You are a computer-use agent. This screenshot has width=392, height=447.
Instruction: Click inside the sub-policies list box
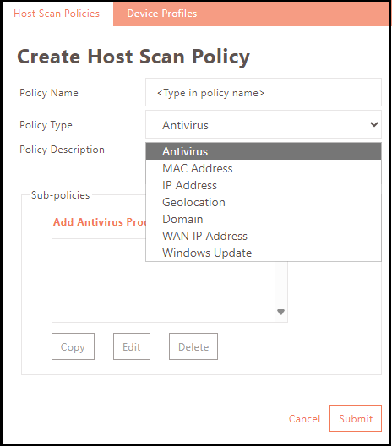[164, 292]
